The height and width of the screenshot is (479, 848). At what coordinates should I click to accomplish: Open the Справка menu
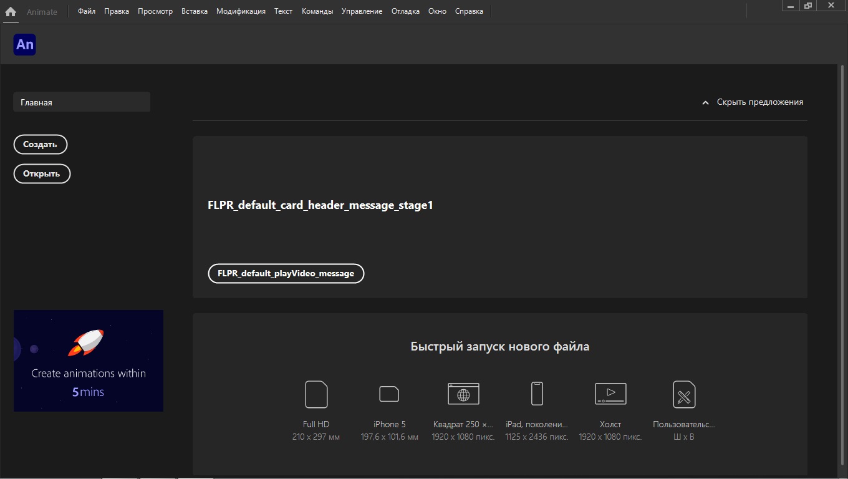click(469, 11)
